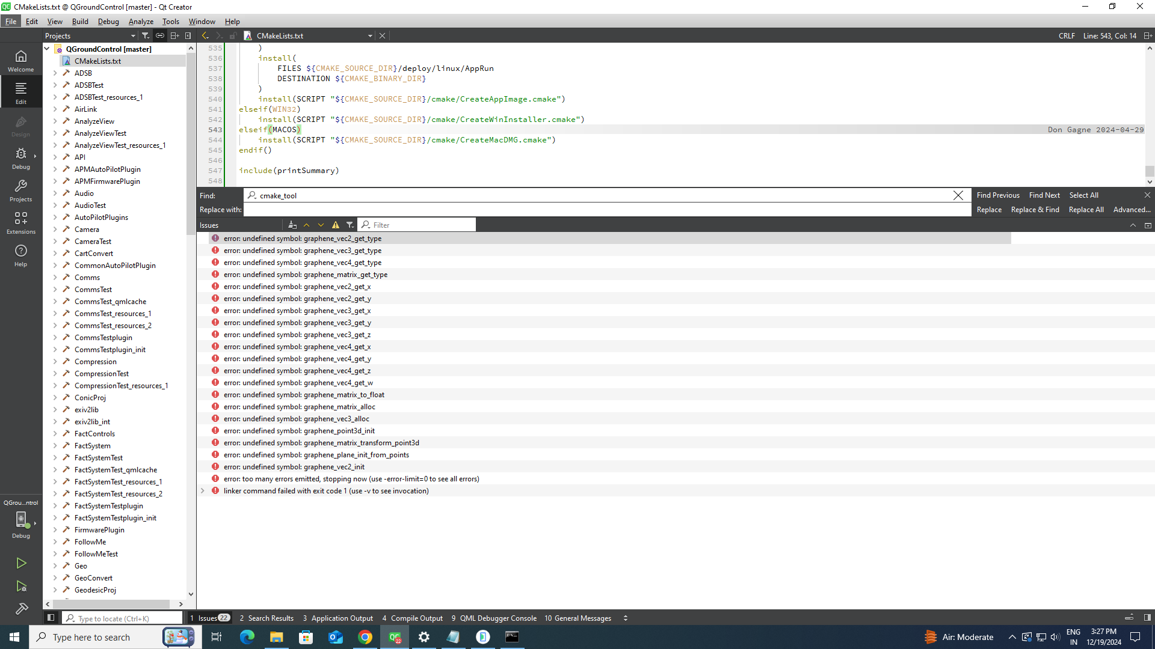This screenshot has height=649, width=1155.
Task: Open the File menu
Action: coord(11,22)
